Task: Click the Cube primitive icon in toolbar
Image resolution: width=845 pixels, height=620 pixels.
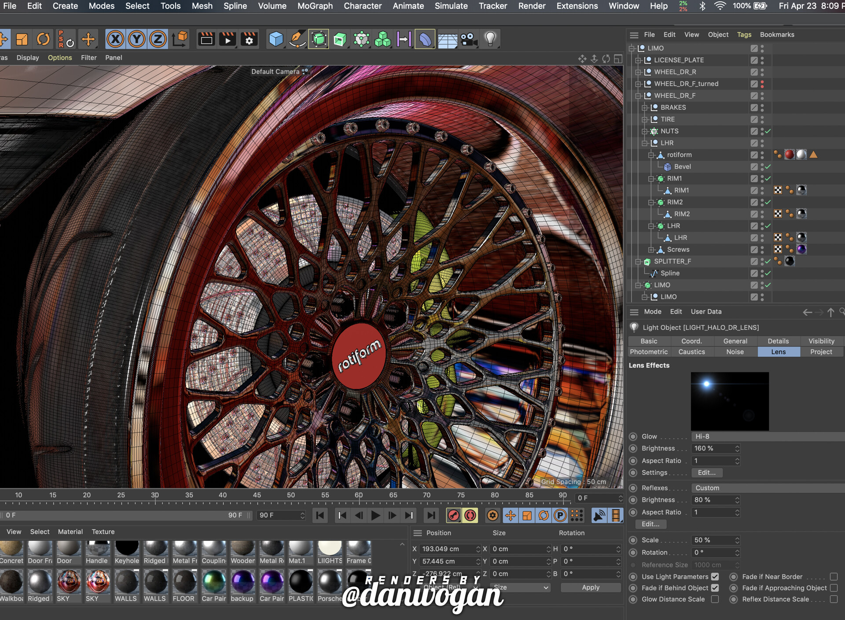Action: point(276,39)
